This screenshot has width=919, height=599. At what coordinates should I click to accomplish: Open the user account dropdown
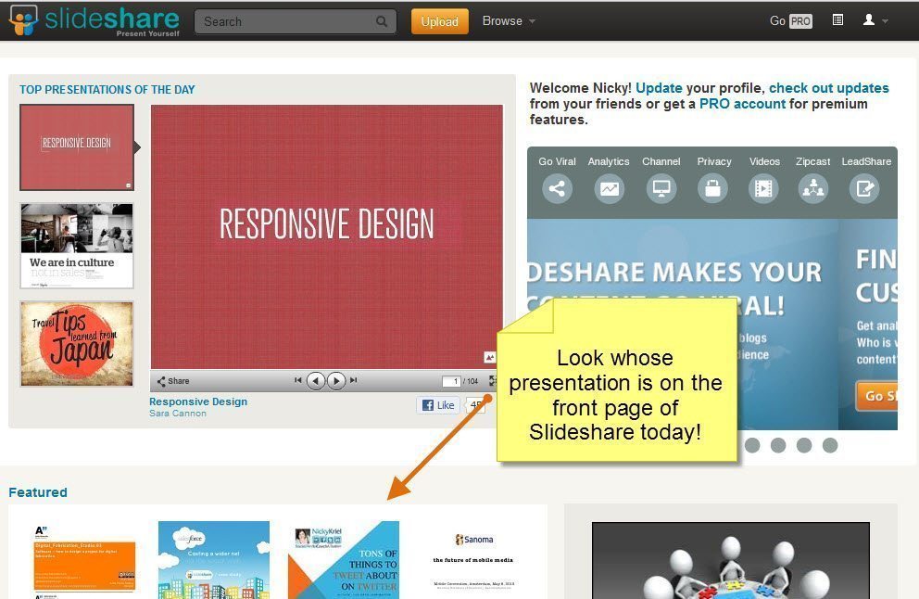[x=875, y=20]
